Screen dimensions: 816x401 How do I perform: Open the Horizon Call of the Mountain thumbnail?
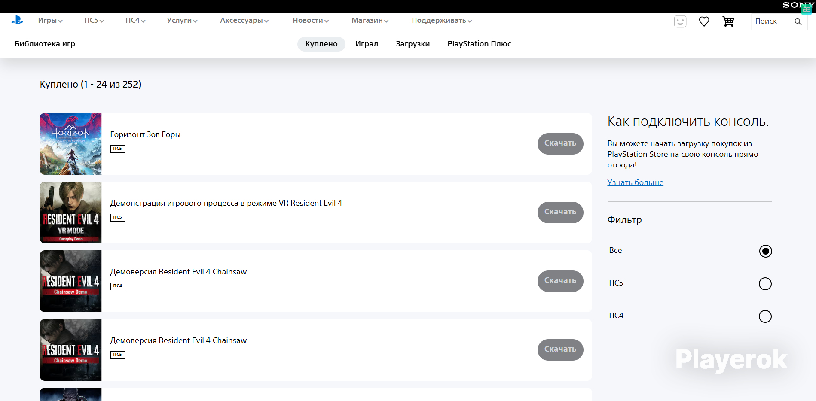point(70,144)
